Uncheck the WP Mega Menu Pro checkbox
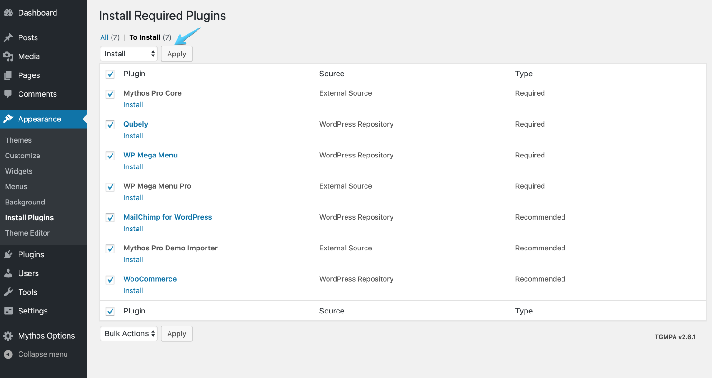 pos(110,187)
